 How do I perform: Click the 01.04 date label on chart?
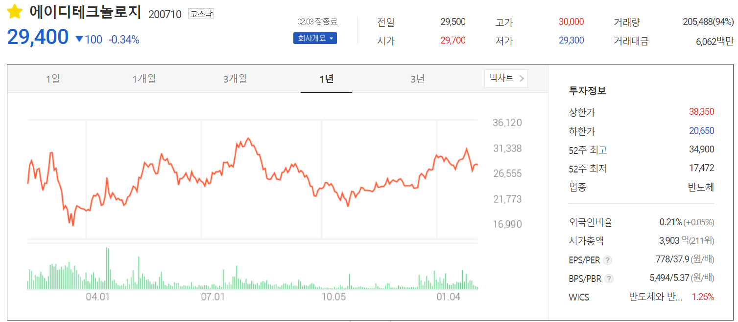click(449, 297)
